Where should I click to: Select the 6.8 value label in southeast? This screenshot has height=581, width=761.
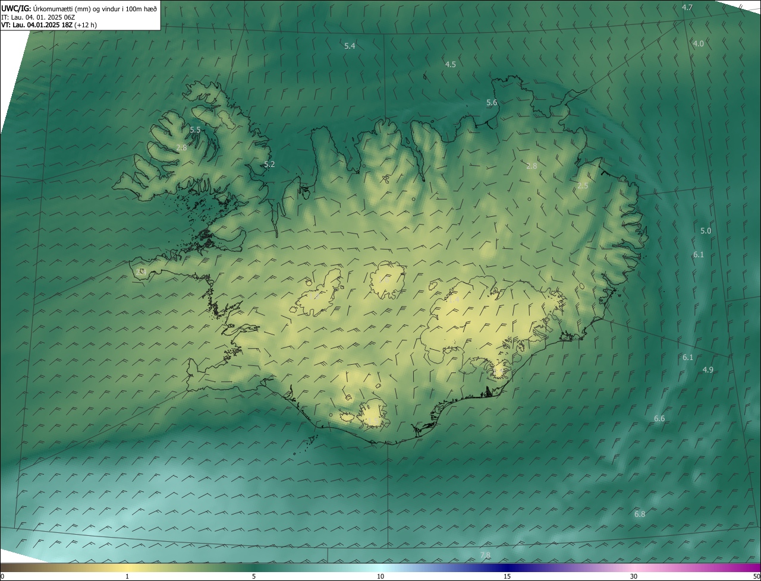tap(640, 514)
